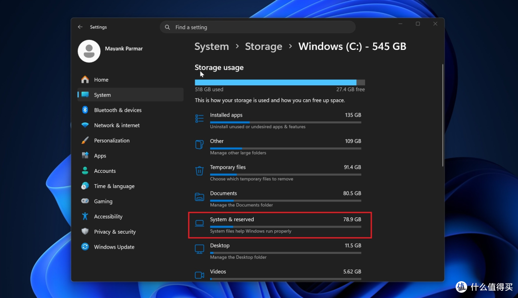Screen dimensions: 518x298
Task: Click the Installed apps usage bar
Action: click(285, 122)
